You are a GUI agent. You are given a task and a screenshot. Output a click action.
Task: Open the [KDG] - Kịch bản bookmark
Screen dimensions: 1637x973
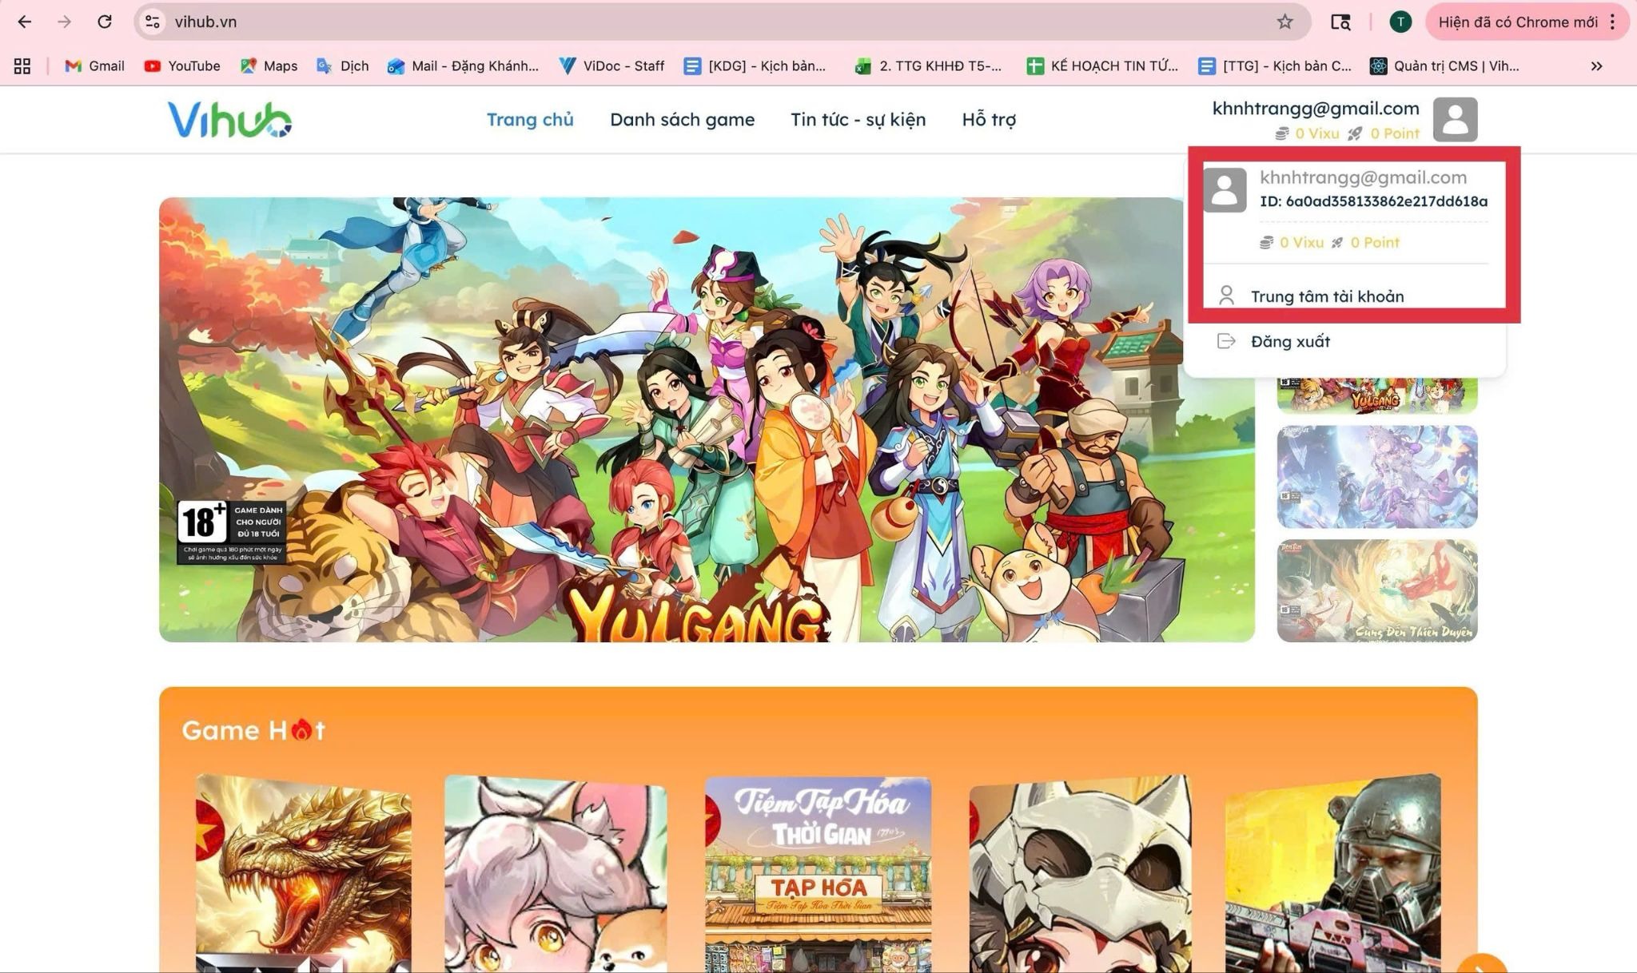(x=755, y=66)
